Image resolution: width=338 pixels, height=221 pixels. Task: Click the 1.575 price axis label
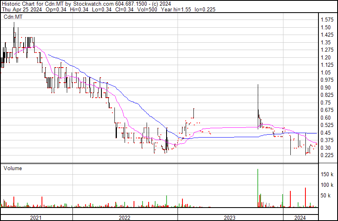(327, 20)
